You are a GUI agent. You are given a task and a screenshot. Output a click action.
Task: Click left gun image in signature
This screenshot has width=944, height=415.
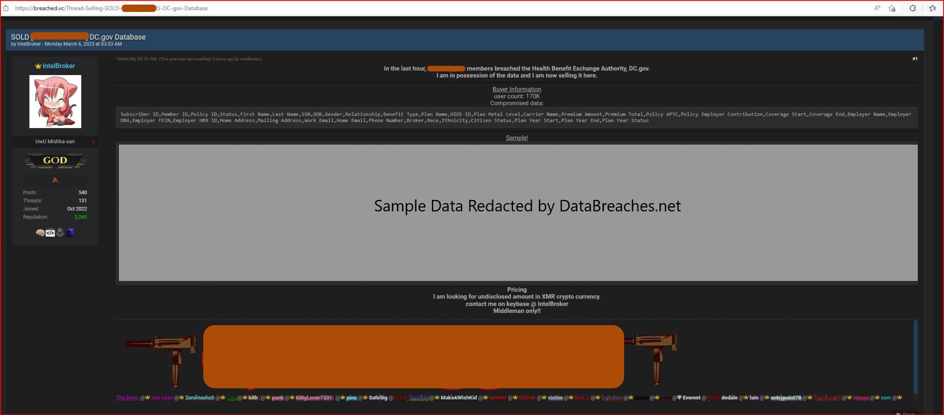click(x=161, y=360)
